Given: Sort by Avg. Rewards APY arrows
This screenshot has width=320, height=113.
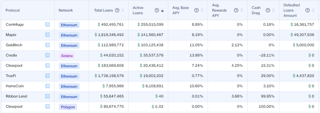Looking at the screenshot, I should (242, 10).
